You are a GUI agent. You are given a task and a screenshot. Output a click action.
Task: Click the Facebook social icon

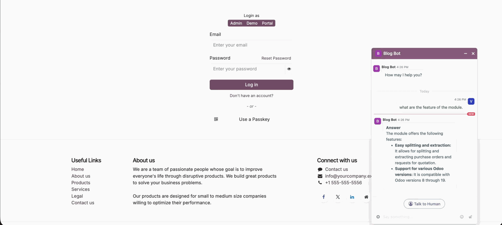[324, 197]
